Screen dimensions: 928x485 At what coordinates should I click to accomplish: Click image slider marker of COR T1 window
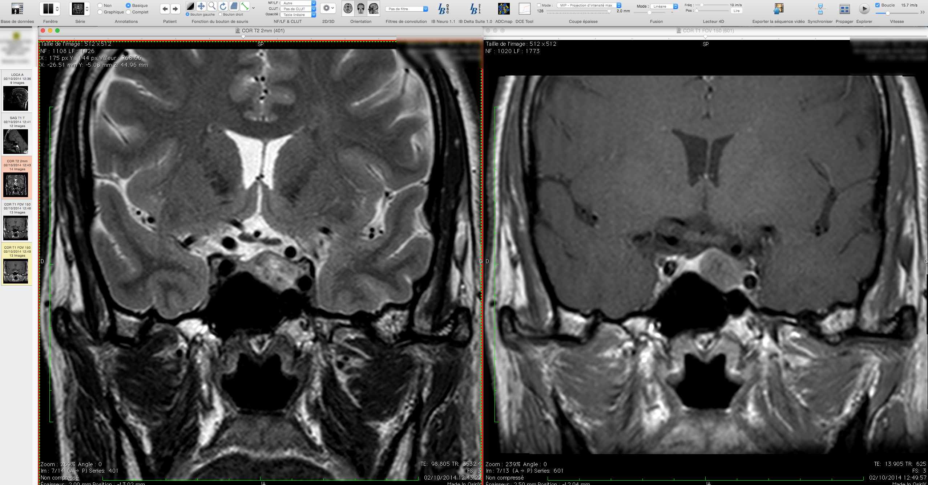(x=705, y=37)
